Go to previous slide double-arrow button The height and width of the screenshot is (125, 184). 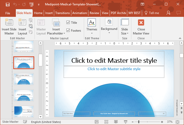tap(181, 108)
